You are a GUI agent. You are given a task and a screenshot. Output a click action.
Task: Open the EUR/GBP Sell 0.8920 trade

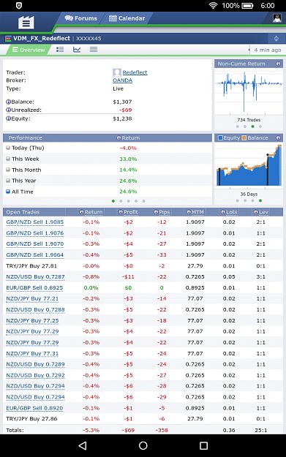tap(34, 408)
